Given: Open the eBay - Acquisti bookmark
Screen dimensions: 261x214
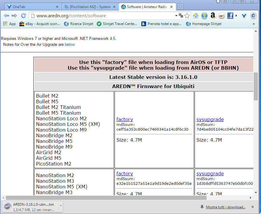Looking at the screenshot, I should [40, 24].
